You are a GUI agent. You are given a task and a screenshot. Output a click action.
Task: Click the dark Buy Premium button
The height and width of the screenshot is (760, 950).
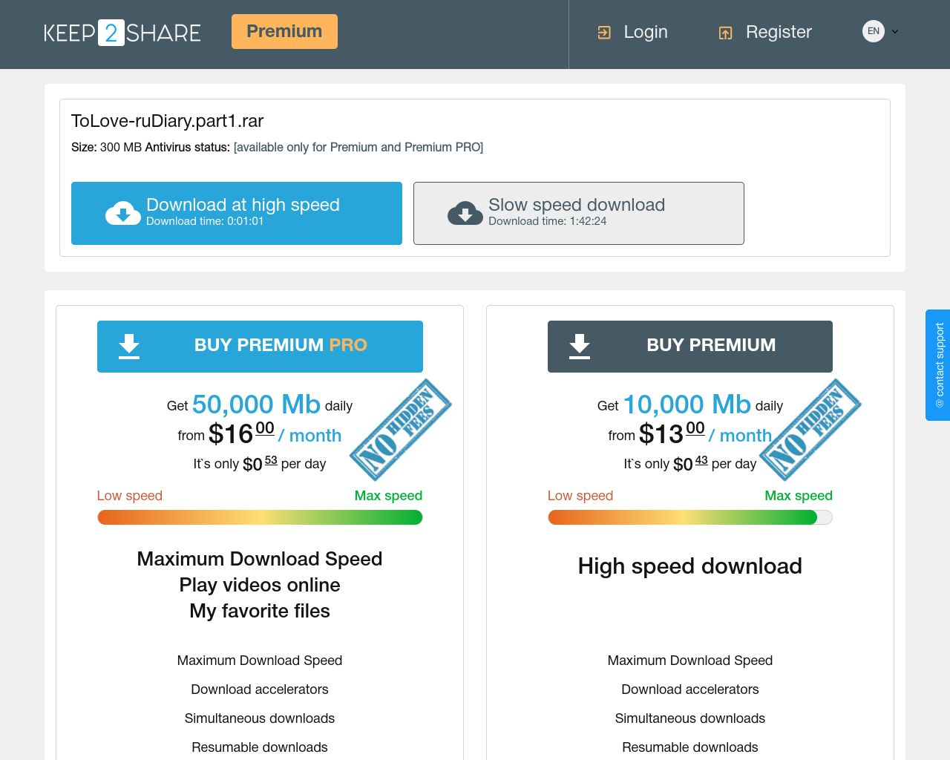(690, 347)
